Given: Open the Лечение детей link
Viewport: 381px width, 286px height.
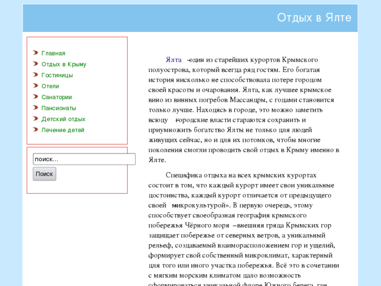Looking at the screenshot, I should (63, 131).
